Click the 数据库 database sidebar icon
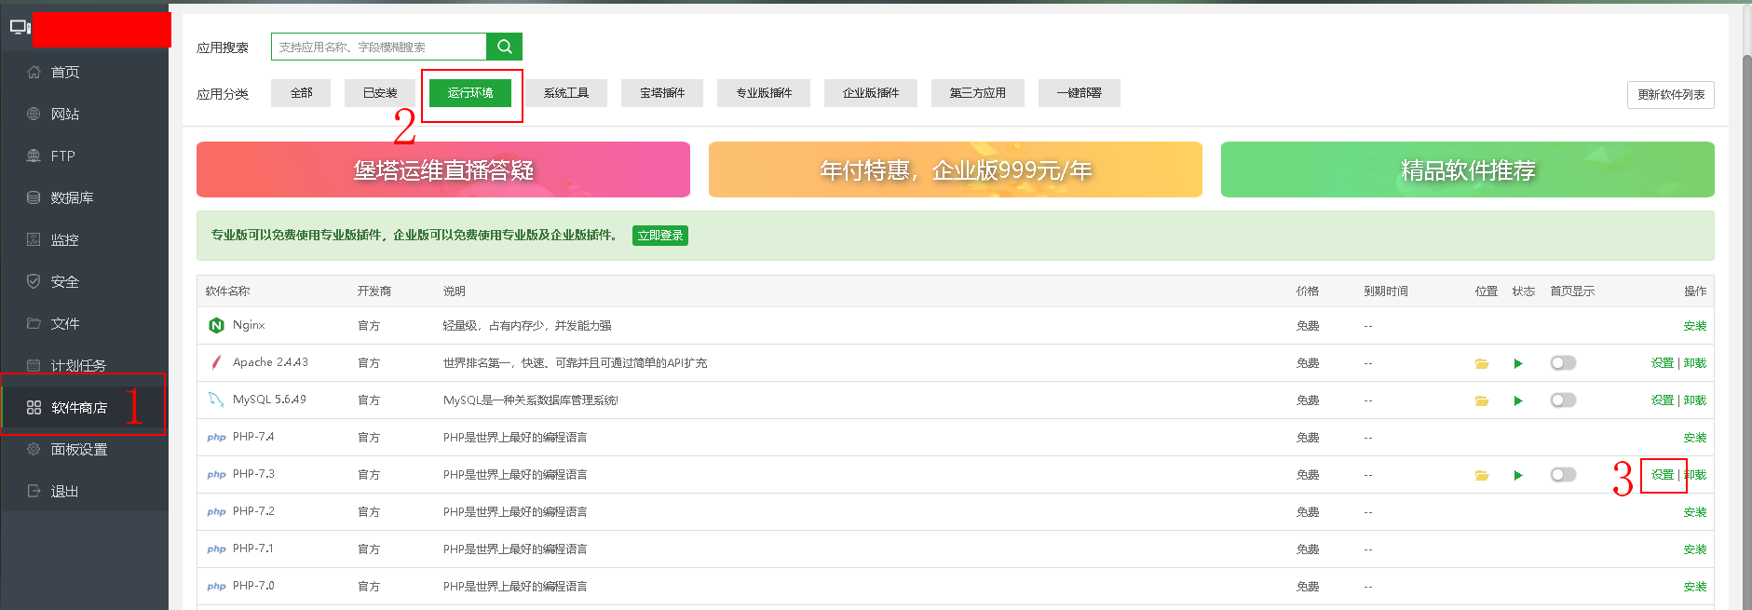1752x610 pixels. pyautogui.click(x=34, y=197)
